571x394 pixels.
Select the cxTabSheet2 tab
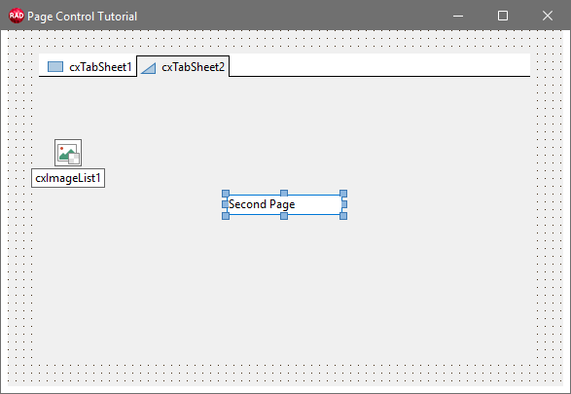coord(183,66)
